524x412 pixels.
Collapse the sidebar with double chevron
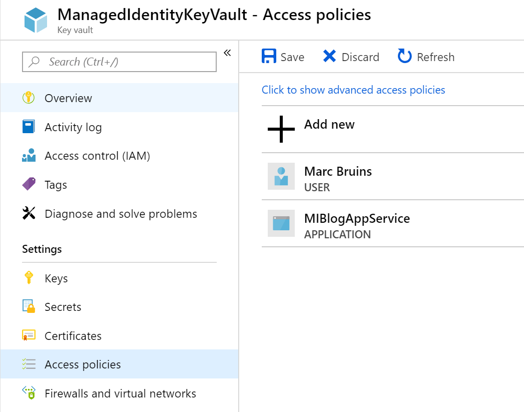[x=227, y=53]
